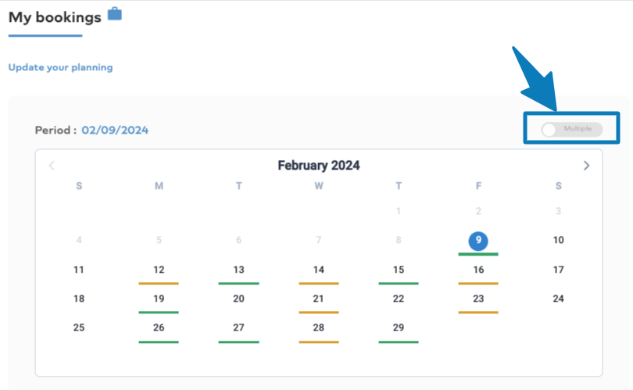
Task: Pick February 14 on the calendar
Action: coord(319,270)
